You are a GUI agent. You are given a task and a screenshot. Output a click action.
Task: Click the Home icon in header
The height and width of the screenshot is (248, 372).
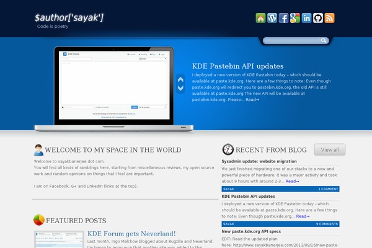click(260, 18)
